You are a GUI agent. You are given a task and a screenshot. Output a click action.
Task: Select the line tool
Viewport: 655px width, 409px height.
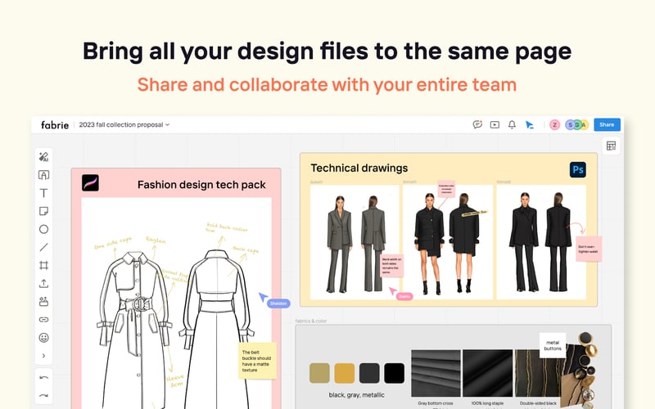pyautogui.click(x=43, y=247)
